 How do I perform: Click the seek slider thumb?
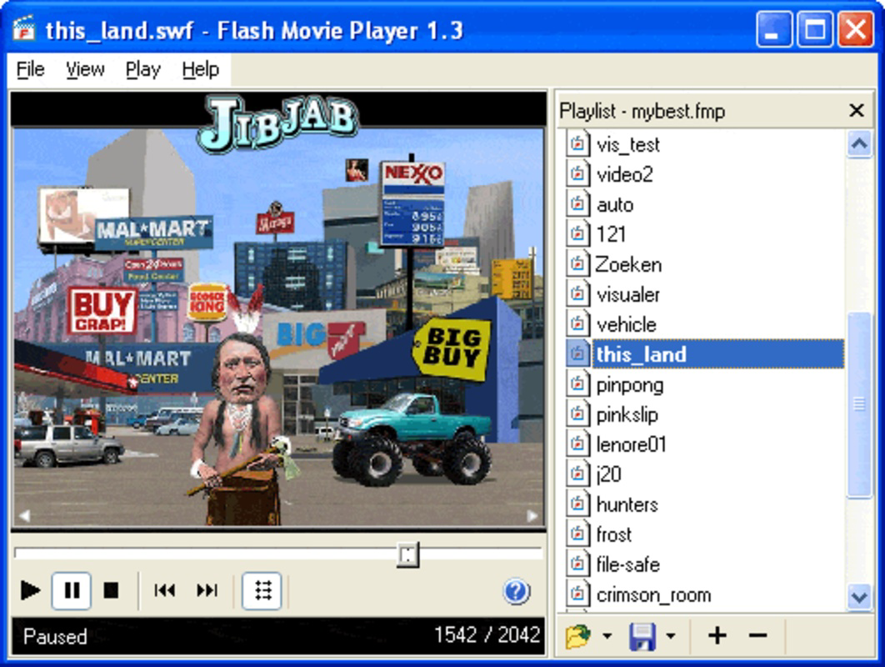(x=407, y=554)
